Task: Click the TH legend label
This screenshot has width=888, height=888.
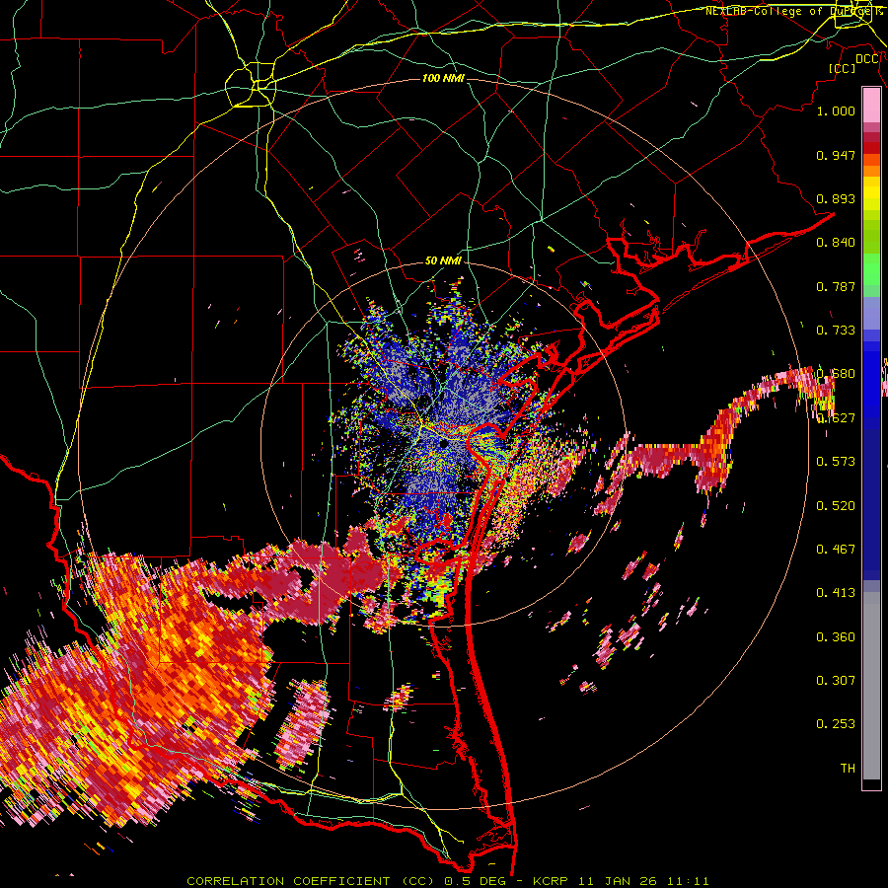Action: pos(848,768)
